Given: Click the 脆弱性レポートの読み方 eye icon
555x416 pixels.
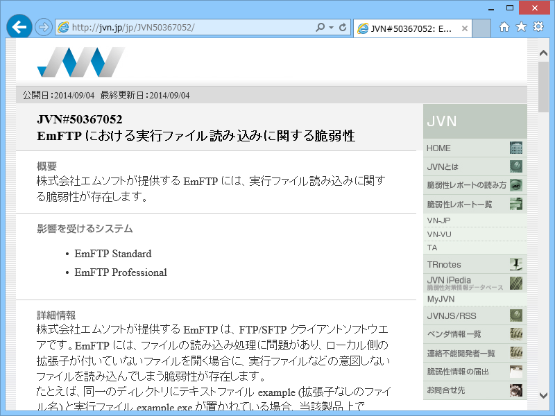Looking at the screenshot, I should coord(516,185).
